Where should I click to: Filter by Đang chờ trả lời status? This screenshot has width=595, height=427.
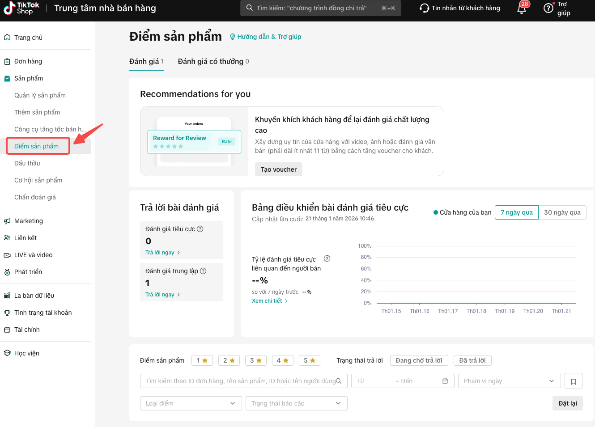tap(419, 360)
